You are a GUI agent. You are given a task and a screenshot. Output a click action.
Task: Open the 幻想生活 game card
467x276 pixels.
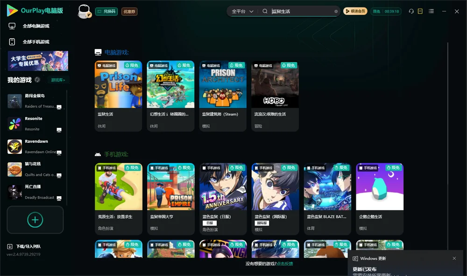point(170,96)
